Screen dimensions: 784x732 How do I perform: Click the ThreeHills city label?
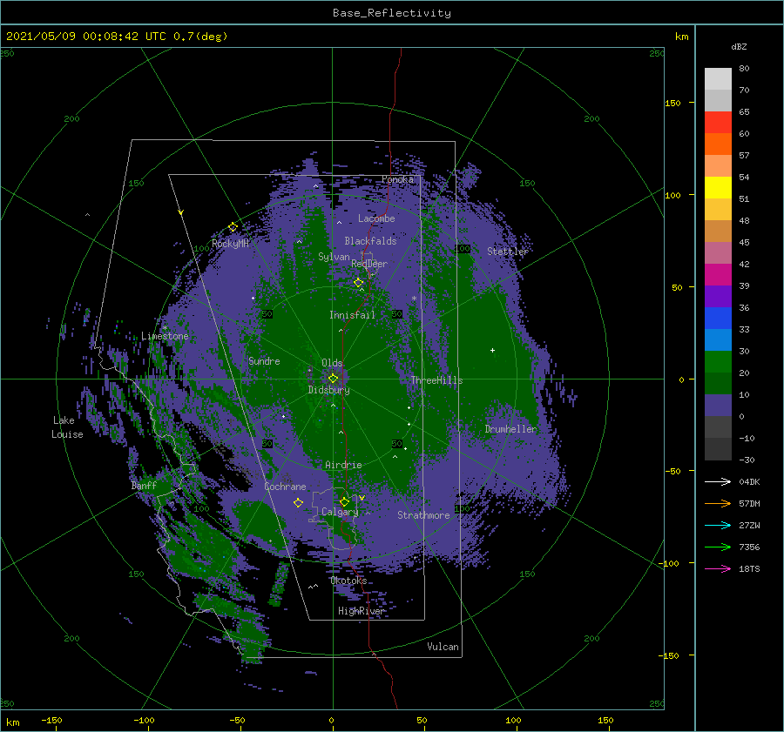click(x=436, y=380)
